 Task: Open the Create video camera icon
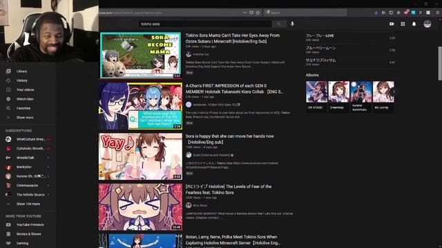(x=392, y=24)
